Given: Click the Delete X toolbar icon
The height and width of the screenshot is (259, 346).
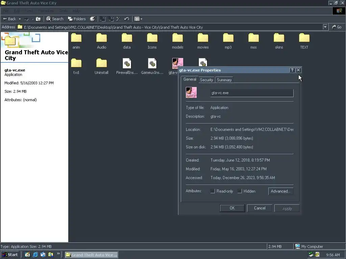Looking at the screenshot, I should 119,19.
